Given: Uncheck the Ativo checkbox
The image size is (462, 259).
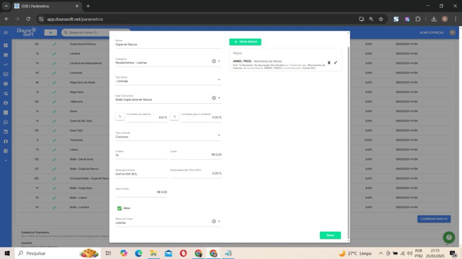Looking at the screenshot, I should [120, 208].
